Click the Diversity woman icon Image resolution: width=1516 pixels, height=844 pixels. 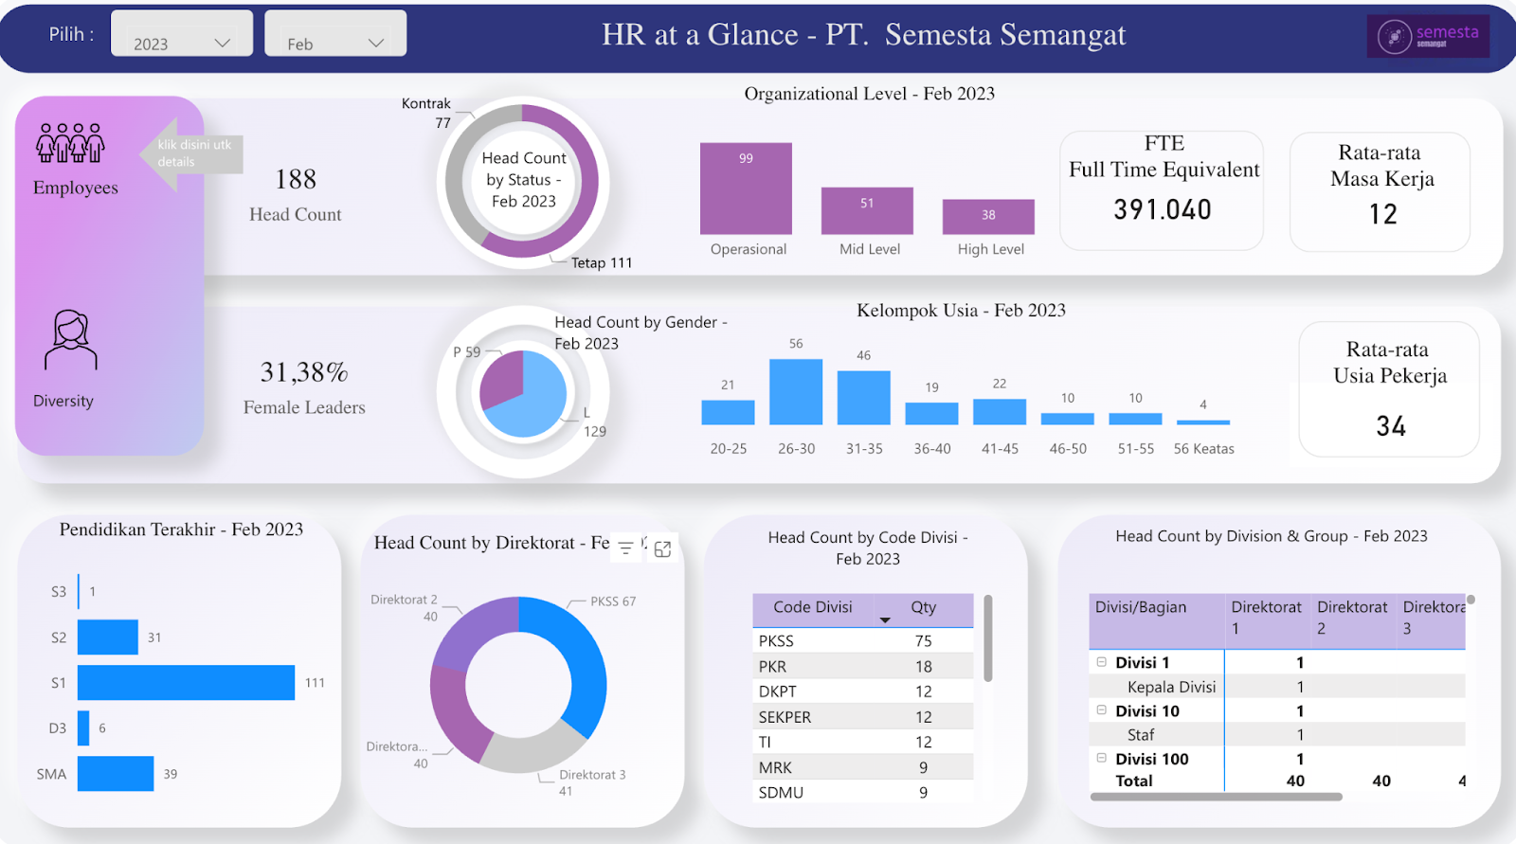coord(71,340)
